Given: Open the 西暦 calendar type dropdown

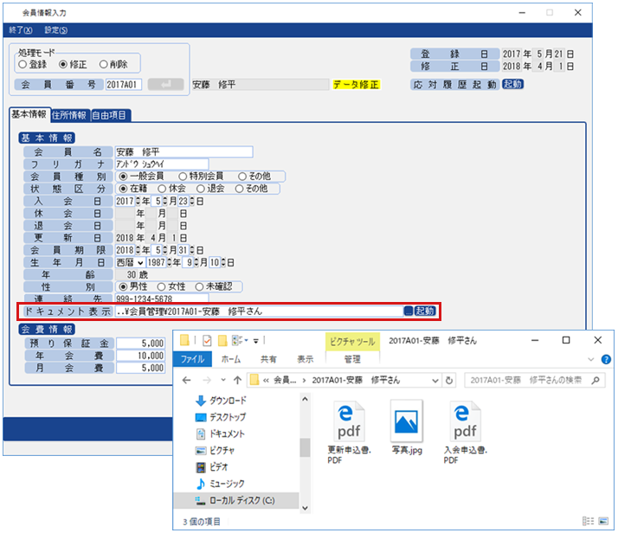Looking at the screenshot, I should [x=130, y=262].
